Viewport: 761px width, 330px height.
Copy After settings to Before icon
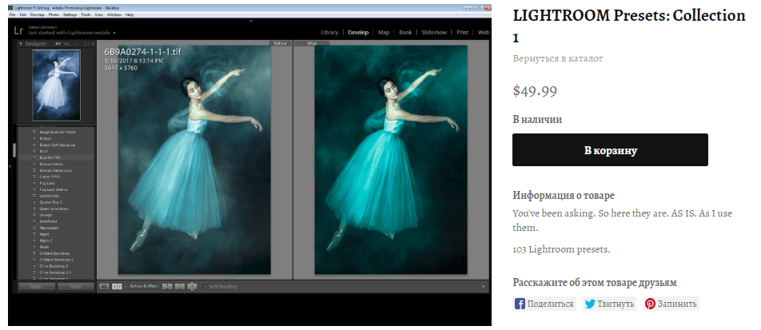(180, 286)
